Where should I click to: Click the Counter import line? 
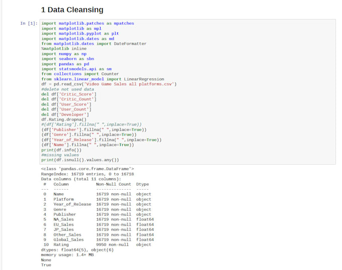click(x=80, y=74)
